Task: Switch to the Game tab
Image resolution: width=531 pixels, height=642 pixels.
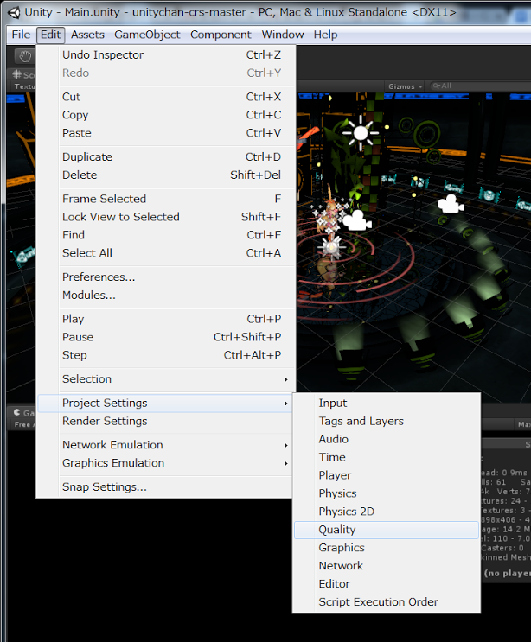Action: click(23, 413)
